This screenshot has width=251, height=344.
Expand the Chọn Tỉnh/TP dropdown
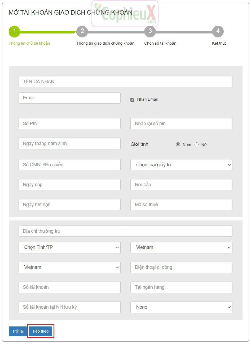pos(69,247)
